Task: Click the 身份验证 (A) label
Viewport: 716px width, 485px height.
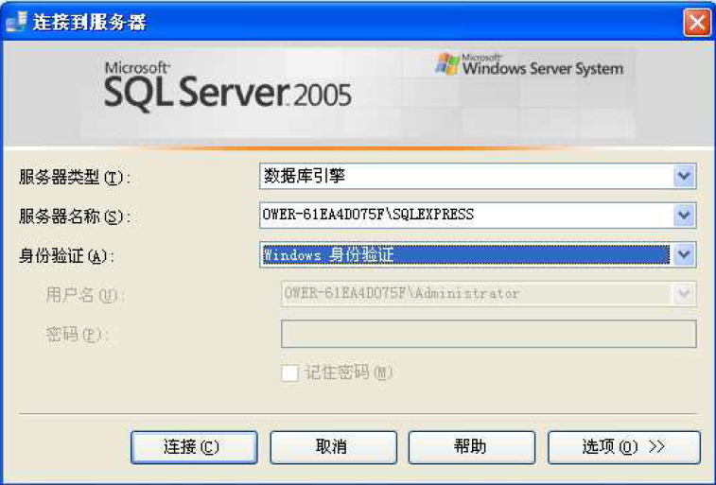Action: pyautogui.click(x=66, y=256)
